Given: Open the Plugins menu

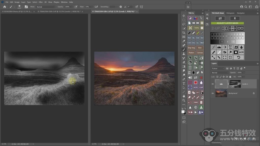Looking at the screenshot, I should (x=56, y=2).
